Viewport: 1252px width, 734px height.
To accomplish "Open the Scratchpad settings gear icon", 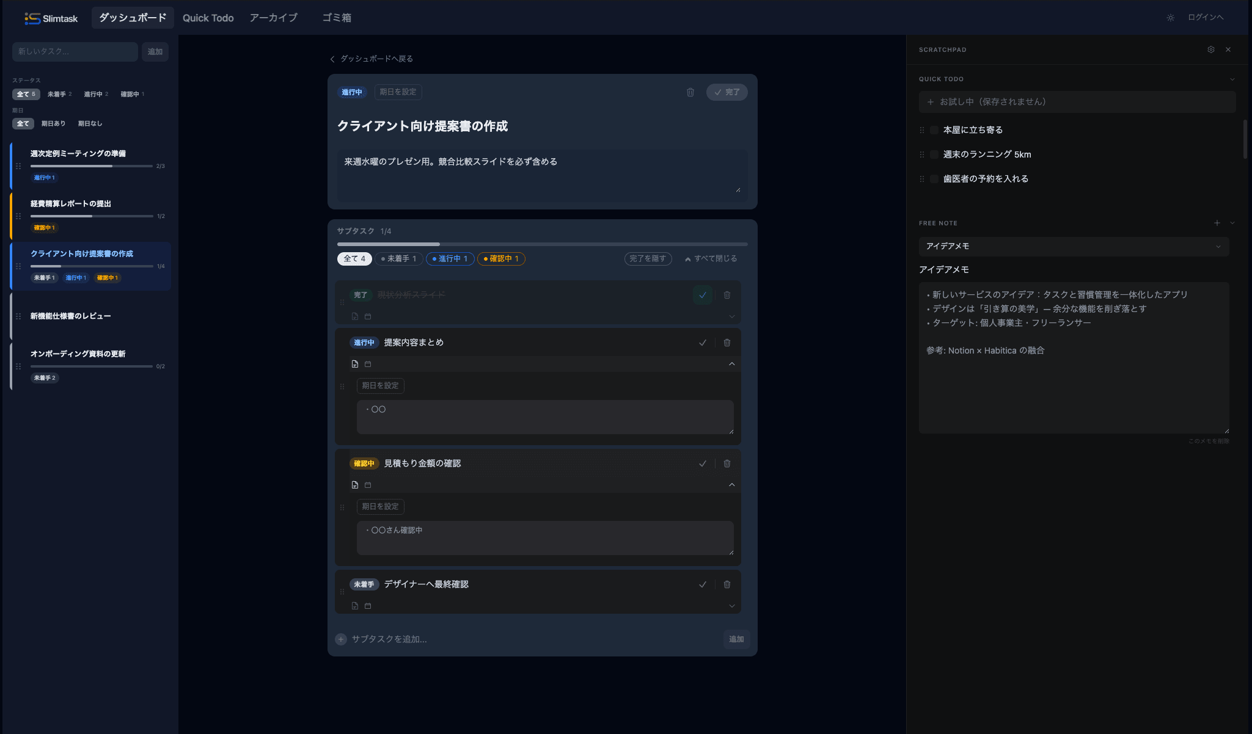I will [x=1212, y=49].
